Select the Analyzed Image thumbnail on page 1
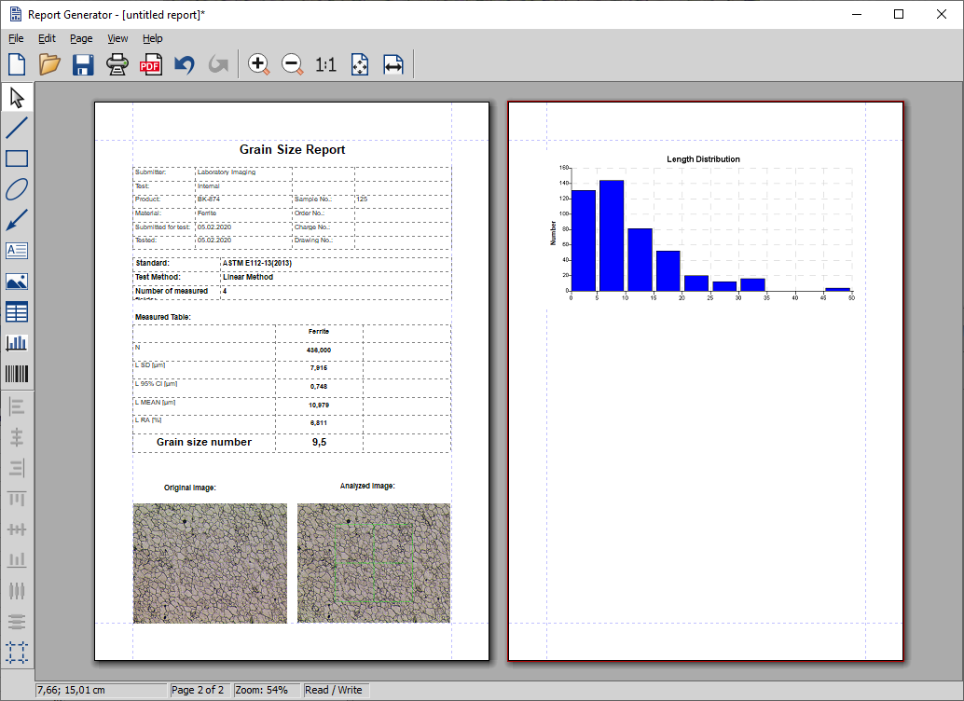964x701 pixels. pos(373,563)
